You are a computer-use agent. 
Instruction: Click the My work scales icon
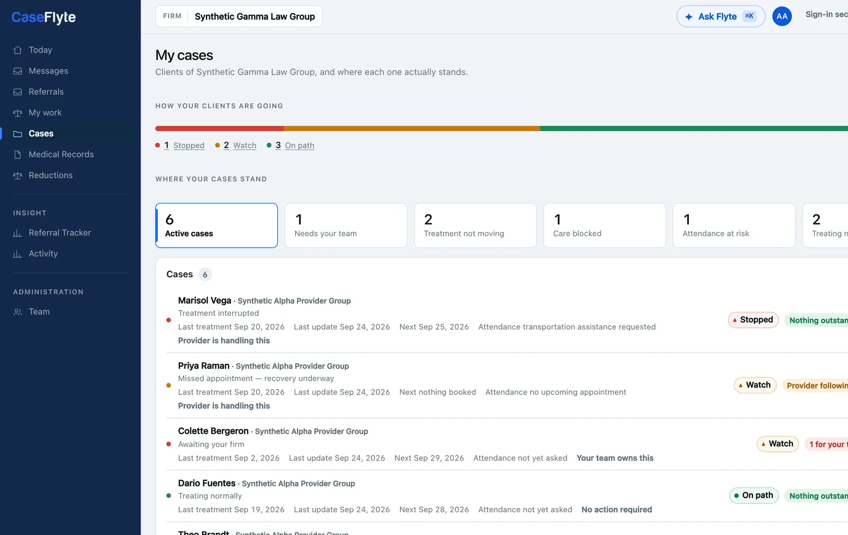[17, 113]
